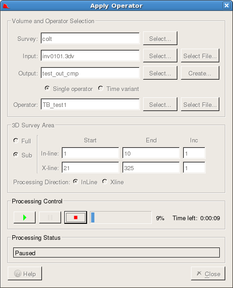Click Select button next to Input field
This screenshot has width=233, height=288.
tap(160, 56)
